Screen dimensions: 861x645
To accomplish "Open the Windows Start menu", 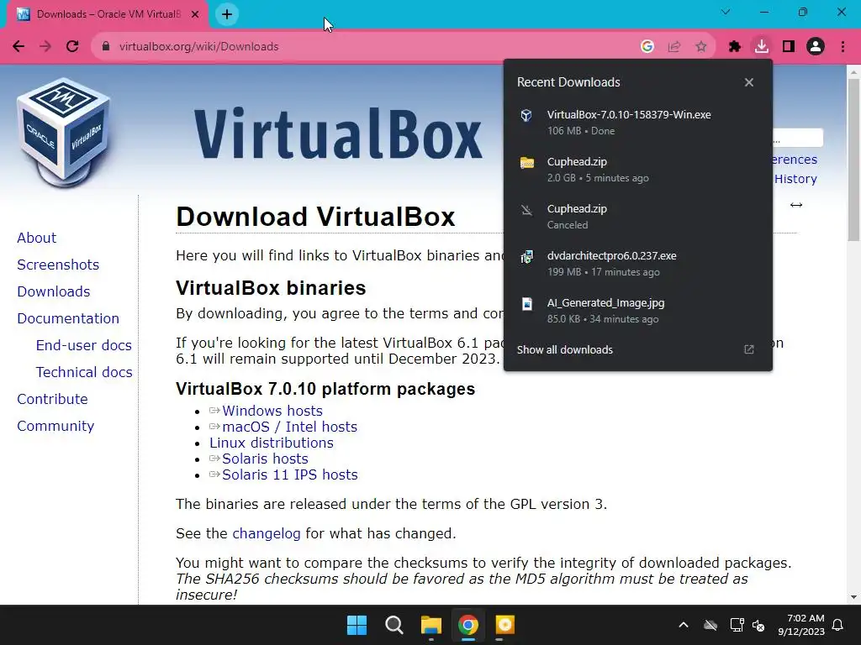I will (x=357, y=625).
